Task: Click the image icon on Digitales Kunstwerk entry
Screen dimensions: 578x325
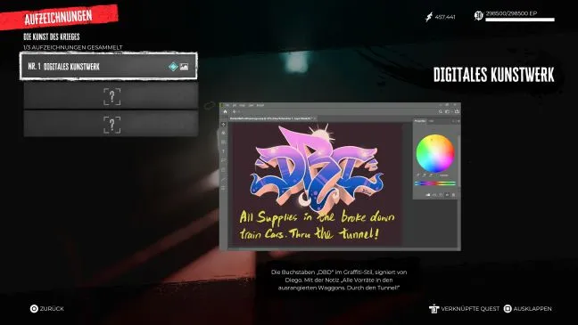Action: (x=184, y=67)
